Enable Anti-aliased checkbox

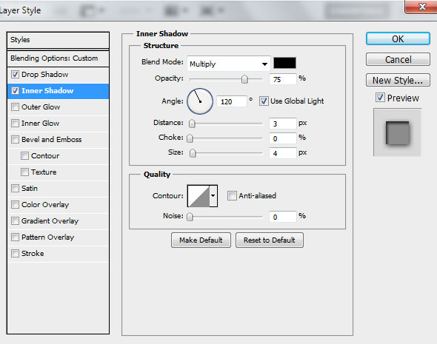[232, 195]
